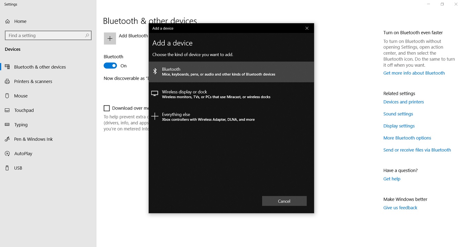Select Everything else device option

(231, 117)
